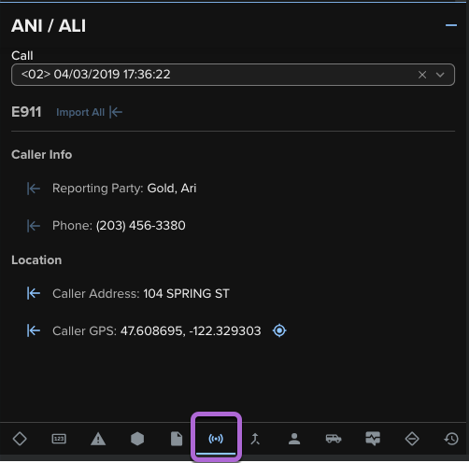Open the person icon tab
The image size is (469, 463).
[x=294, y=439]
